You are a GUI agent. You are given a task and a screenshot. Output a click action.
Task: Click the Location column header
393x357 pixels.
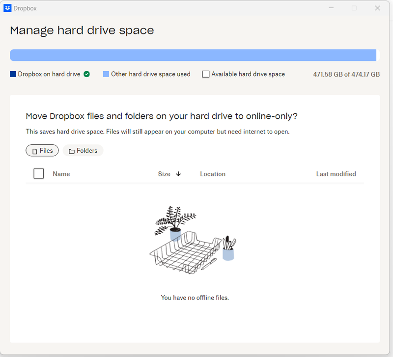coord(213,174)
